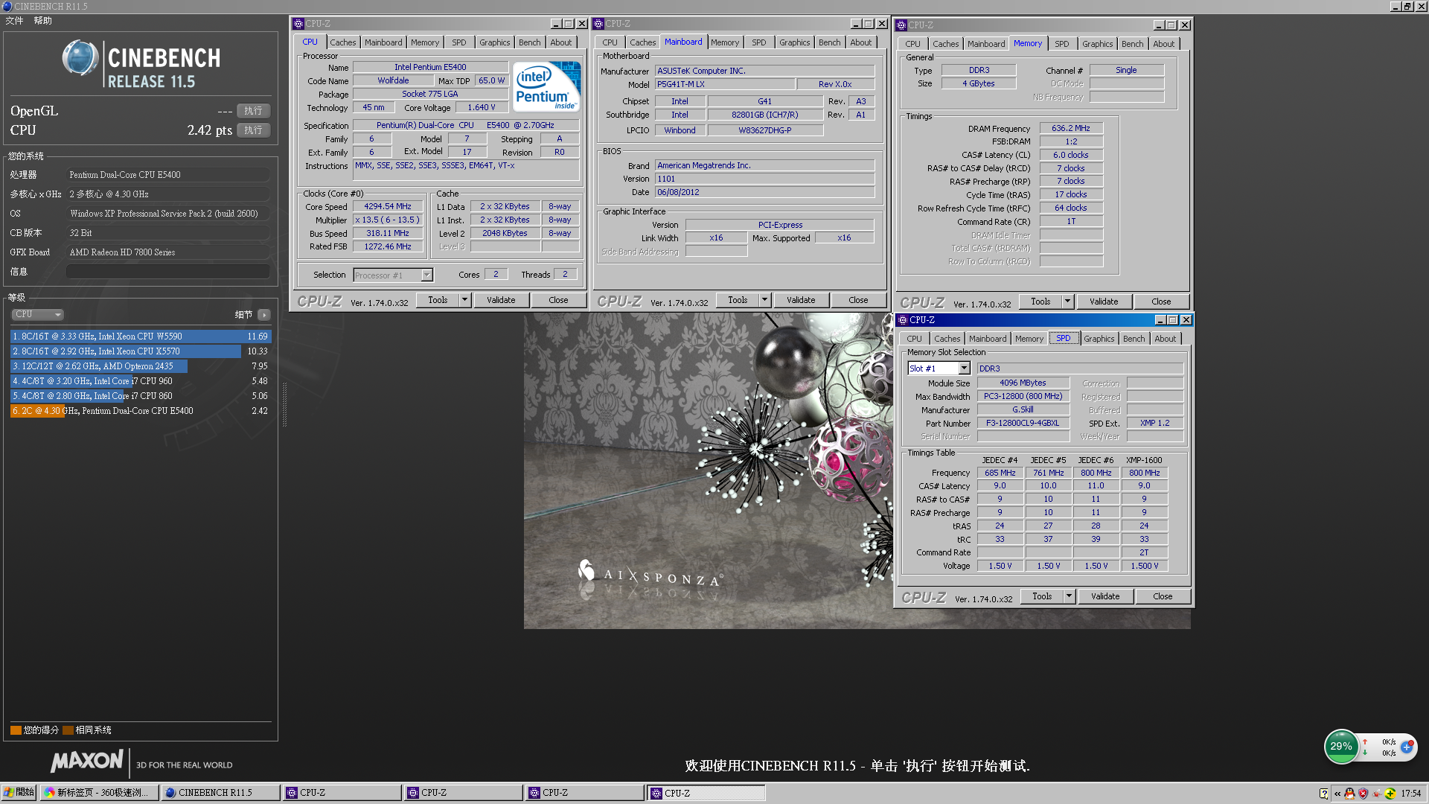The height and width of the screenshot is (804, 1429).
Task: Click the CPU-Z title icon of the Mainboard window
Action: click(598, 24)
